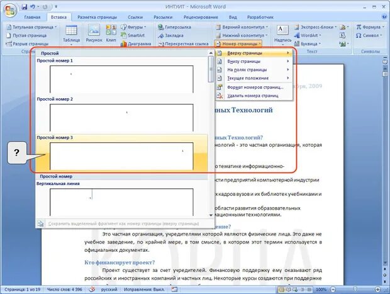Insert Разрыв страницы page break
Image resolution: width=390 pixels, height=294 pixels.
click(27, 44)
